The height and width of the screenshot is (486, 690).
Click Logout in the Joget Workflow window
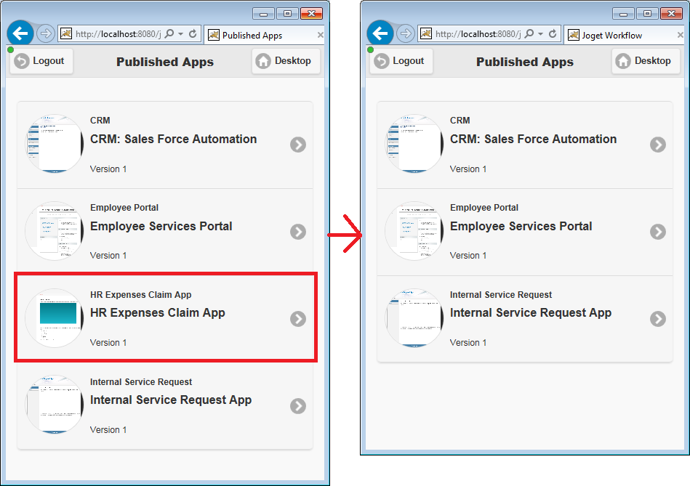point(401,61)
